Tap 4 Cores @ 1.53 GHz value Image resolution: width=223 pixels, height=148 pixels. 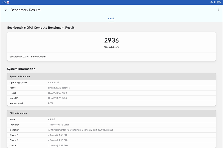(58, 135)
